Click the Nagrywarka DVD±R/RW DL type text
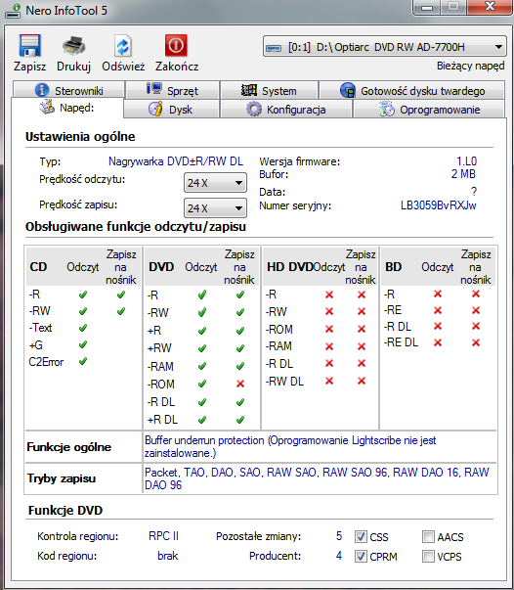 coord(176,161)
